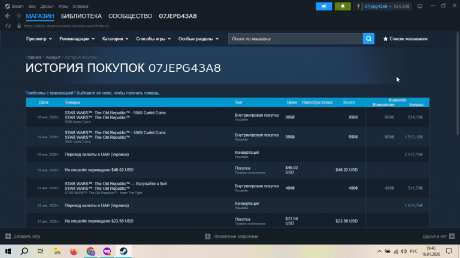Image resolution: width=460 pixels, height=258 pixels.
Task: Click the store URL address bar
Action: tap(66, 26)
